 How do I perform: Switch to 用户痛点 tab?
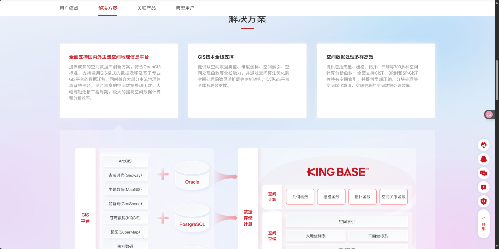pyautogui.click(x=69, y=8)
